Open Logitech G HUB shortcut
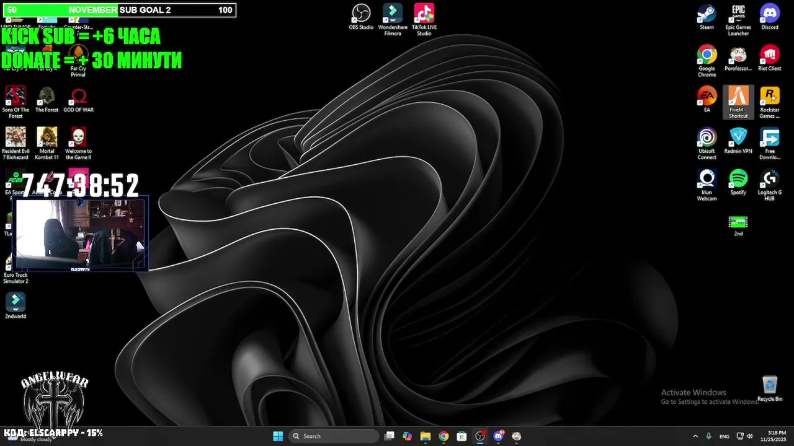Image resolution: width=794 pixels, height=446 pixels. 770,185
